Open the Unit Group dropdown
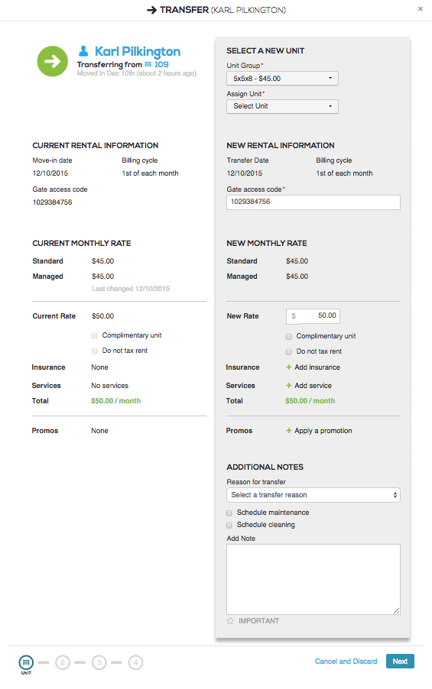This screenshot has height=689, width=432. click(282, 78)
